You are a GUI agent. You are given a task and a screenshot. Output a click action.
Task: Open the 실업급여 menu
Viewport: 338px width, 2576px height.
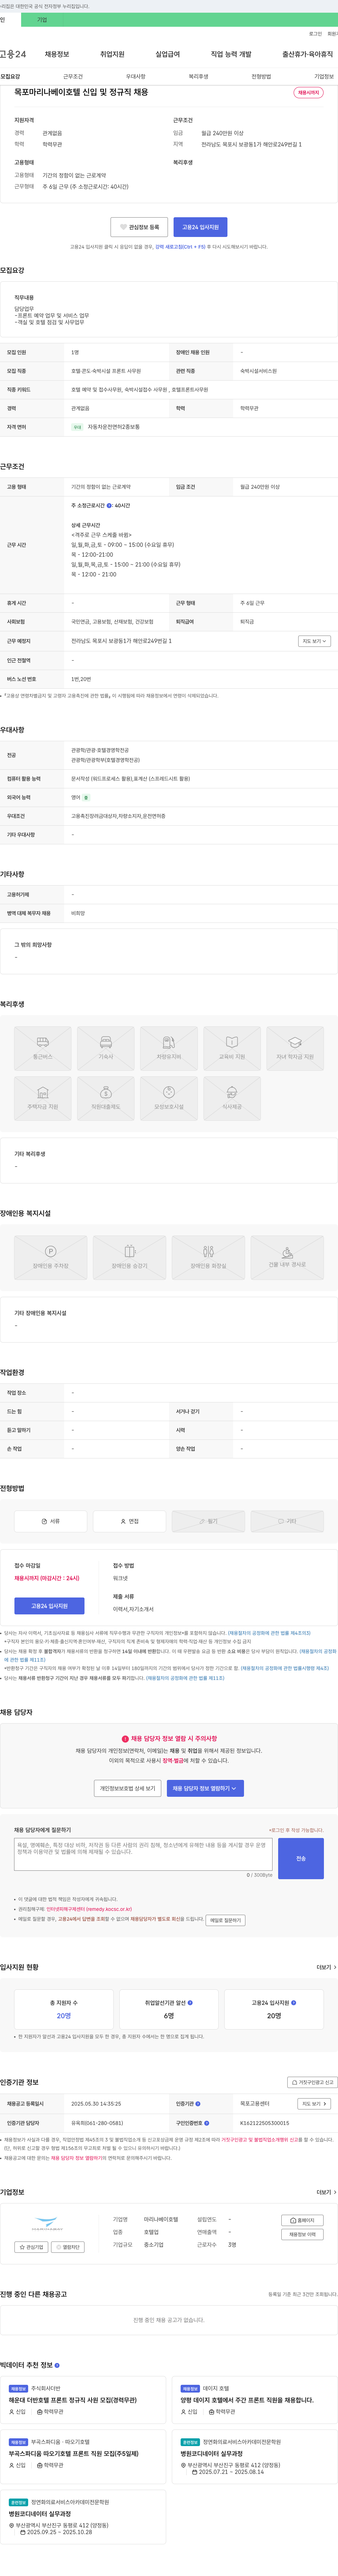(168, 54)
